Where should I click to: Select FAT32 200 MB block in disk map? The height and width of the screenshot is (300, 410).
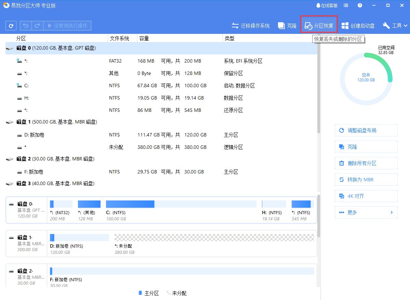click(61, 210)
